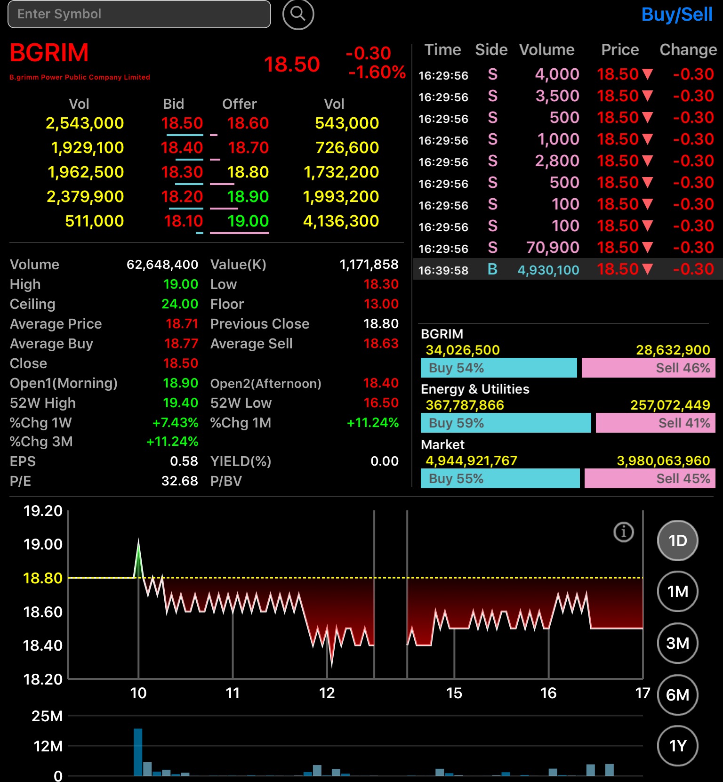Click offer volume 4,136,300

pyautogui.click(x=341, y=221)
